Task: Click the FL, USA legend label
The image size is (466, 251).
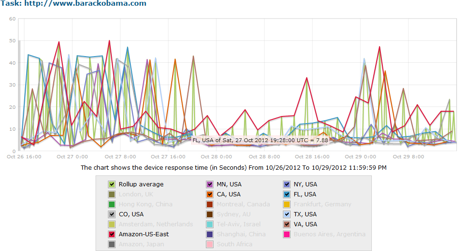Action: pyautogui.click(x=305, y=194)
